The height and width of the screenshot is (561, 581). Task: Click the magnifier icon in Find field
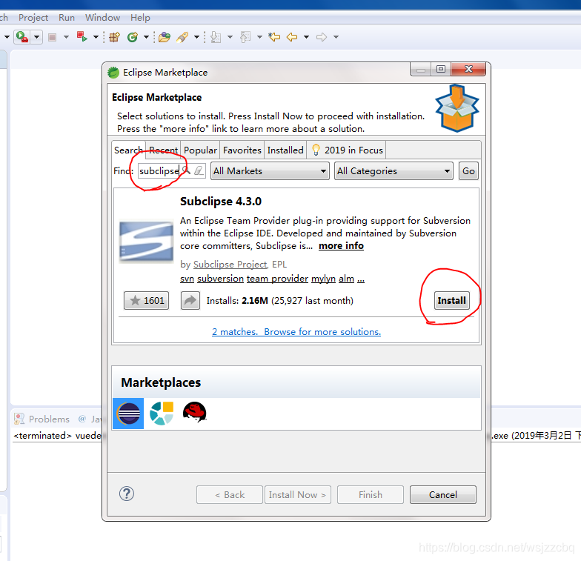click(187, 170)
